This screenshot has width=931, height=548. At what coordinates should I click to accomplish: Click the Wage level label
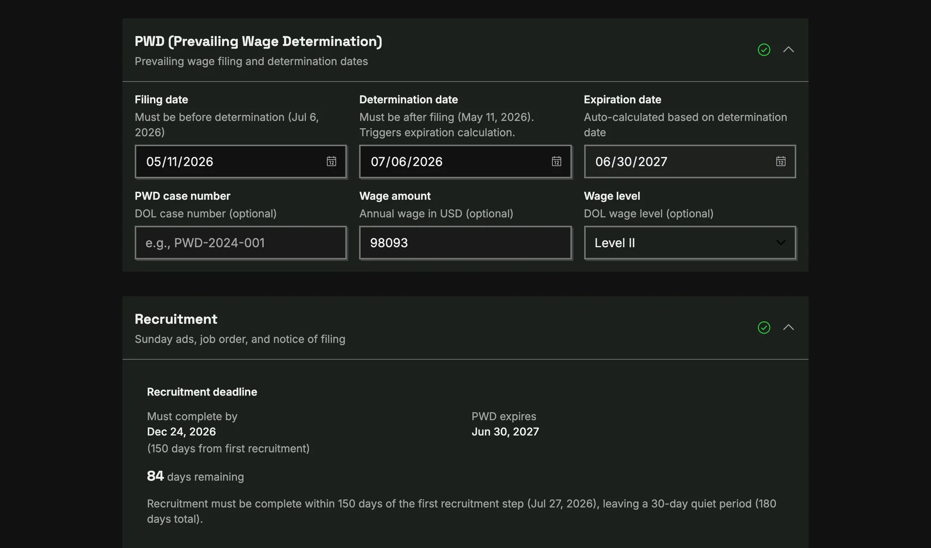pyautogui.click(x=612, y=196)
